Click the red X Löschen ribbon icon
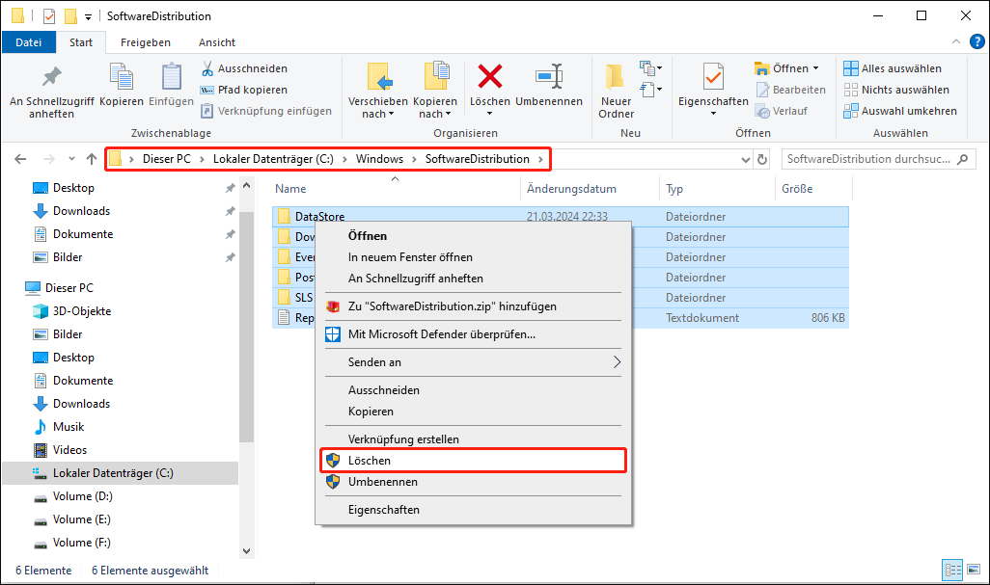The height and width of the screenshot is (585, 990). (490, 77)
